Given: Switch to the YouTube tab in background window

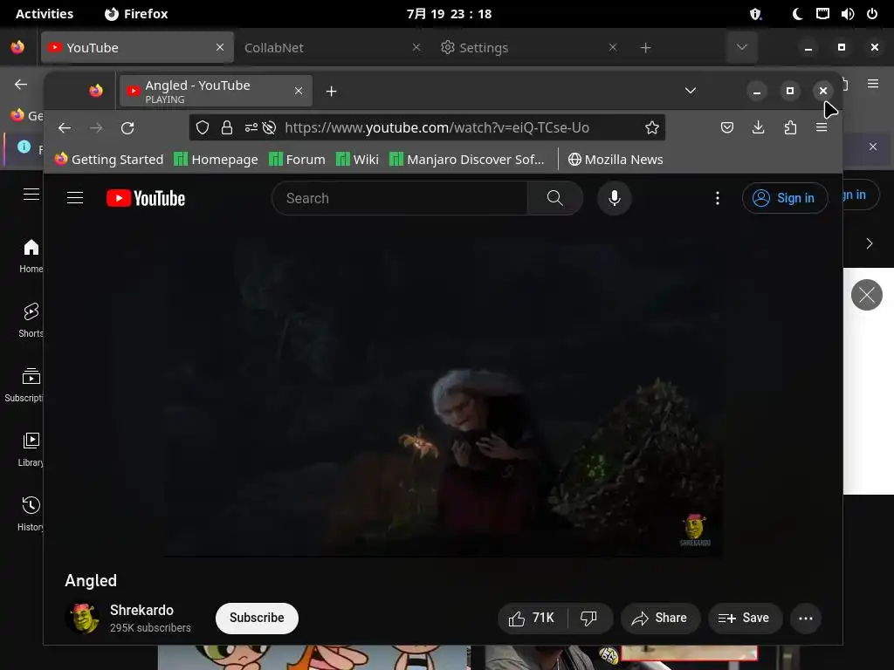Looking at the screenshot, I should [137, 47].
